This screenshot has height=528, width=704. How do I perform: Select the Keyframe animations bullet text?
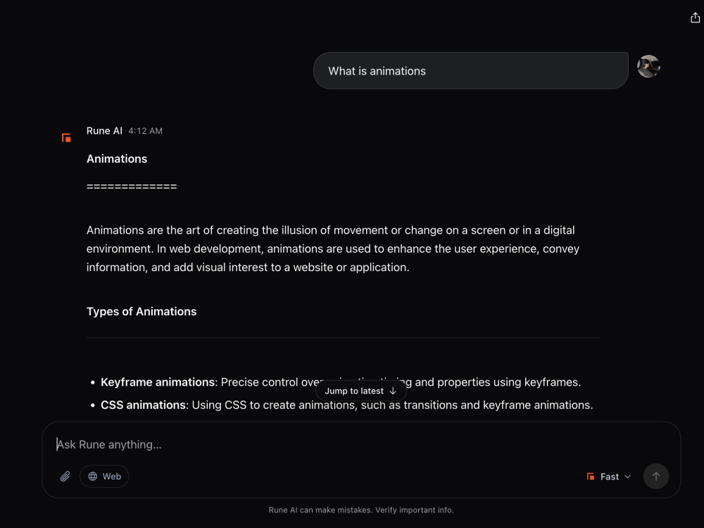click(340, 382)
